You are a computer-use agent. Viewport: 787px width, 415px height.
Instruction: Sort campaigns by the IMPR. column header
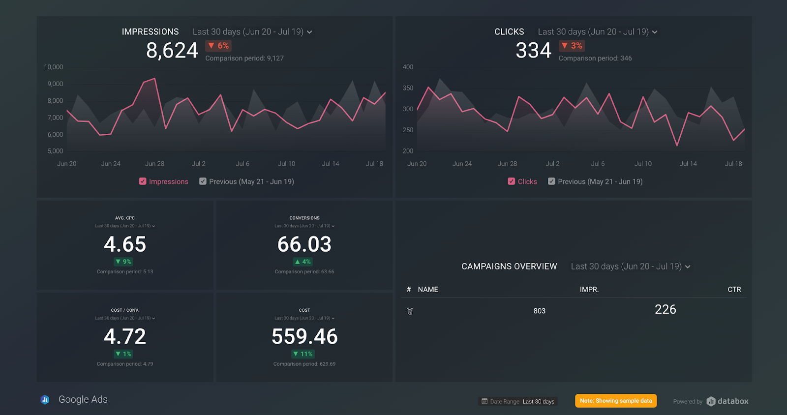(x=589, y=290)
